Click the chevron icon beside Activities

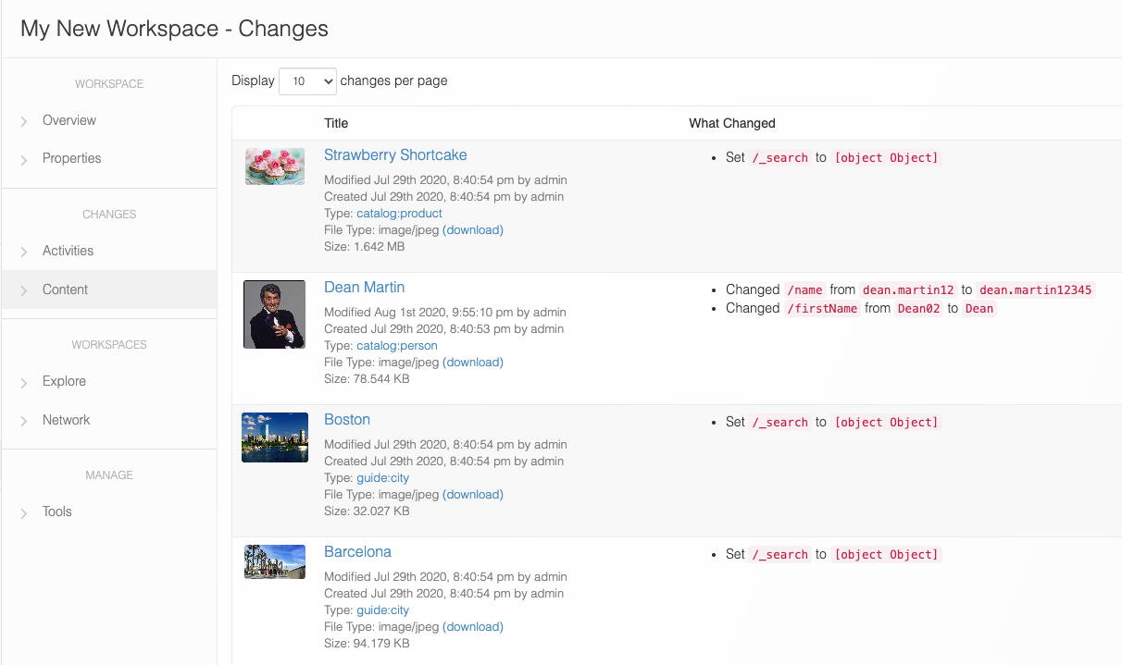click(24, 252)
